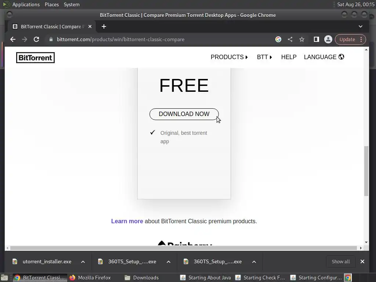This screenshot has height=282, width=376.
Task: Go back to the previous page
Action: tap(13, 39)
